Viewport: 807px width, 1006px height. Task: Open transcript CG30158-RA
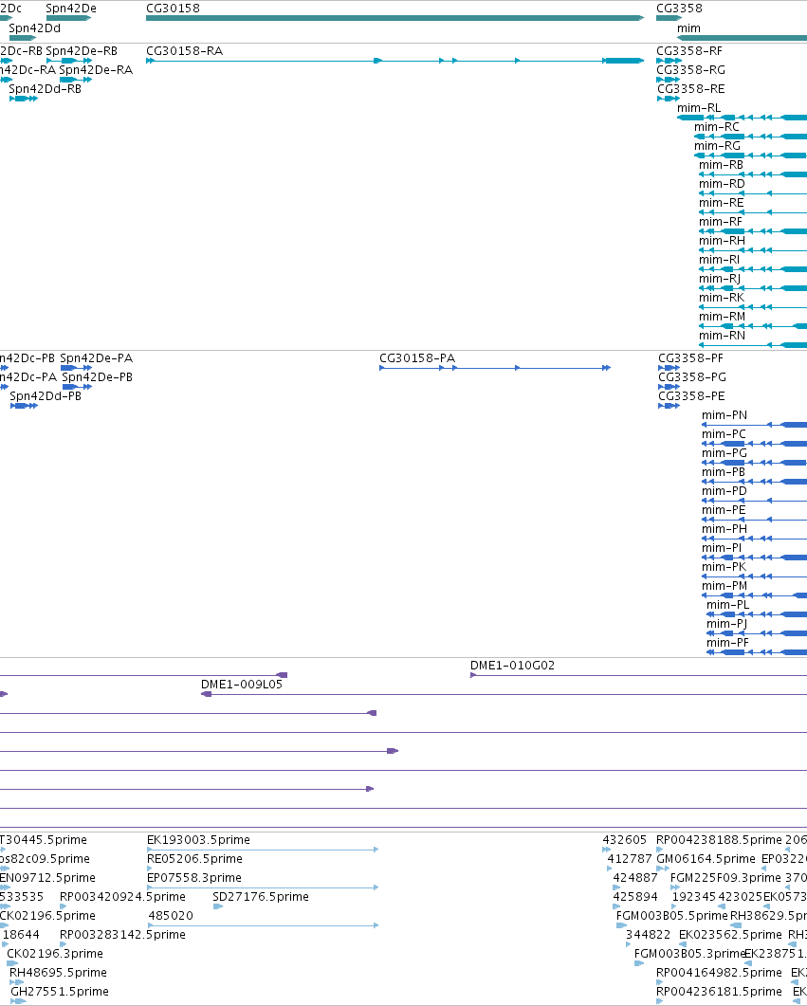[185, 50]
